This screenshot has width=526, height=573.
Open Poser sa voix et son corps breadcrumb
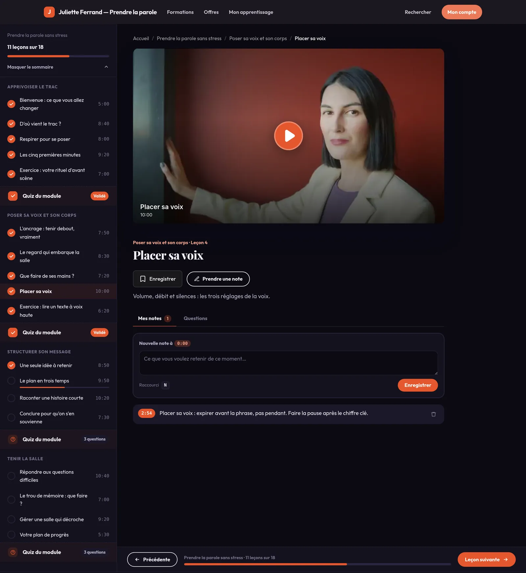click(x=258, y=38)
